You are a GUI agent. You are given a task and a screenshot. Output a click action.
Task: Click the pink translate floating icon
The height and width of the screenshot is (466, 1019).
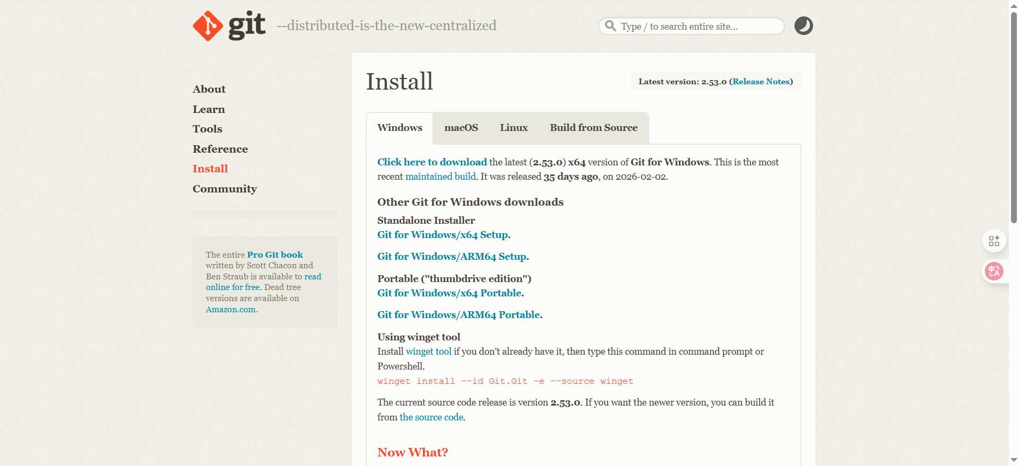tap(994, 271)
